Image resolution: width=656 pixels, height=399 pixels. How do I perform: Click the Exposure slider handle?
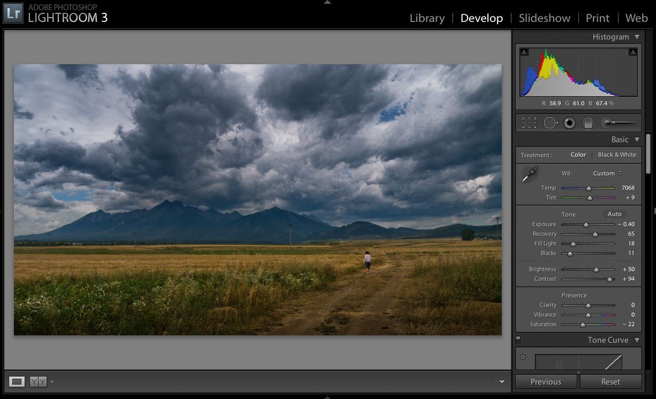(586, 225)
